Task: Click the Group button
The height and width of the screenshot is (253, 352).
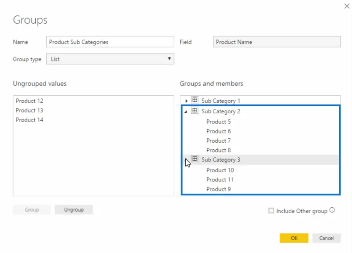Action: tap(32, 210)
